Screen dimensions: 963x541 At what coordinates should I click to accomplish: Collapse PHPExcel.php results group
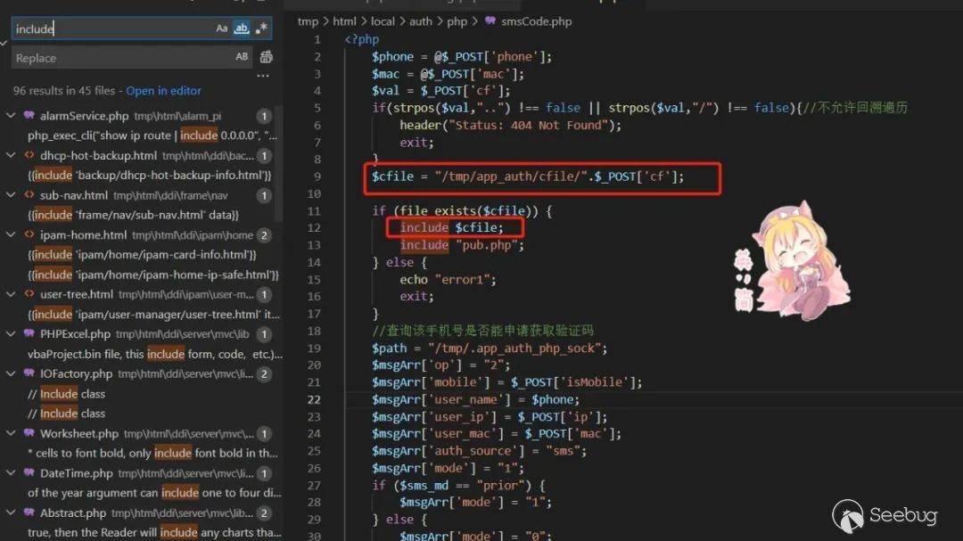point(11,334)
